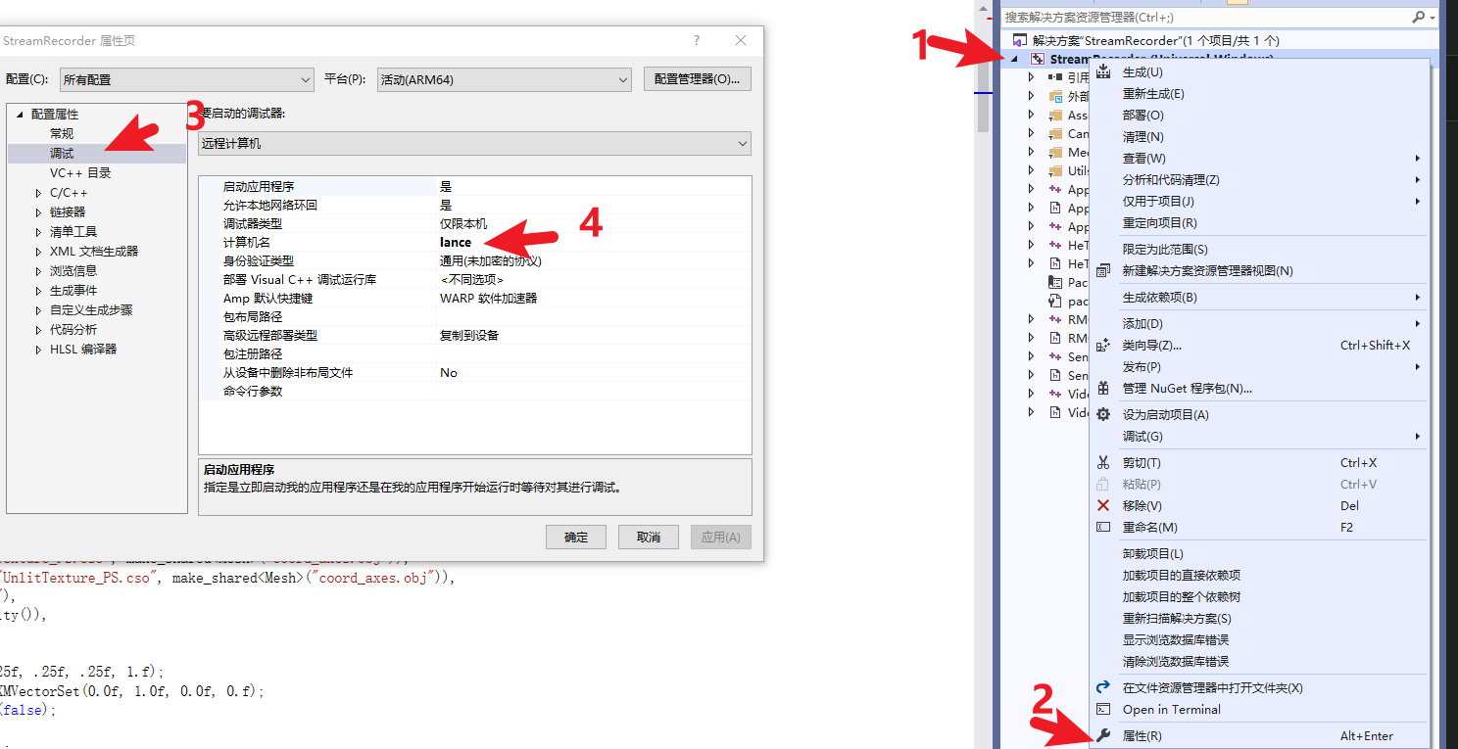Click the Ass folder icon in the tree

pos(1055,115)
